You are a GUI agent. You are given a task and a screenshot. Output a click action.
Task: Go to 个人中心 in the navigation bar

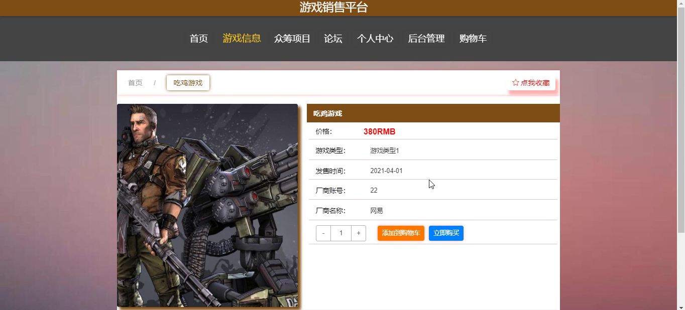(375, 39)
